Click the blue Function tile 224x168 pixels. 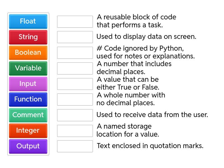(x=28, y=99)
